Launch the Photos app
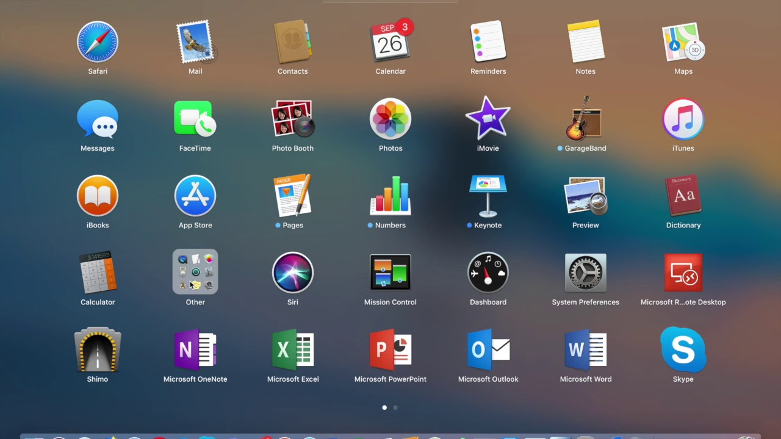Screen dimensions: 781x439 (x=390, y=119)
